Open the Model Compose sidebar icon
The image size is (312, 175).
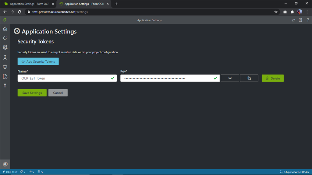tap(5, 57)
